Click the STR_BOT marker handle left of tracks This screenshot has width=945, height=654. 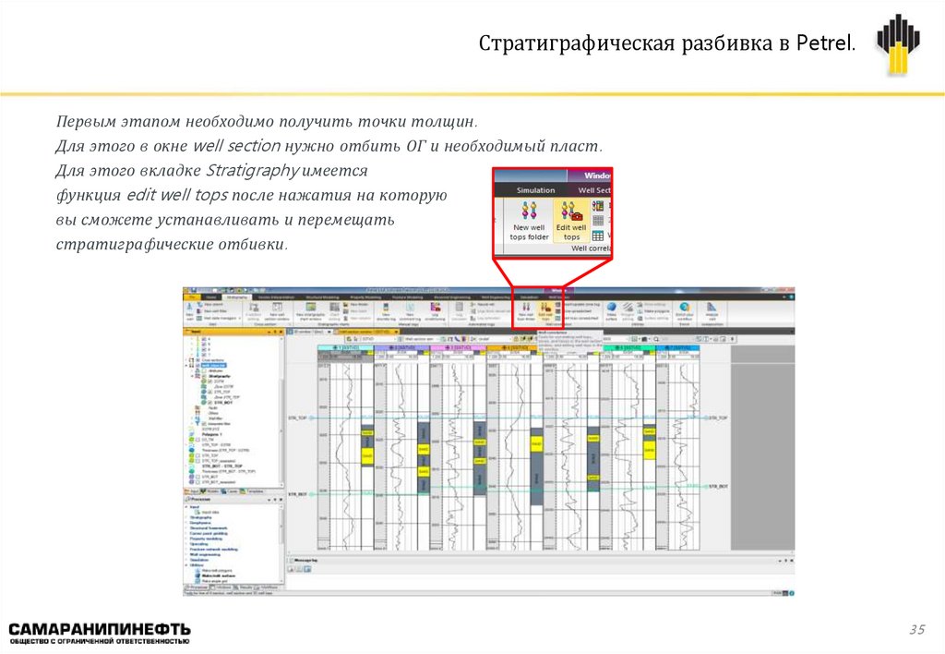tap(312, 494)
